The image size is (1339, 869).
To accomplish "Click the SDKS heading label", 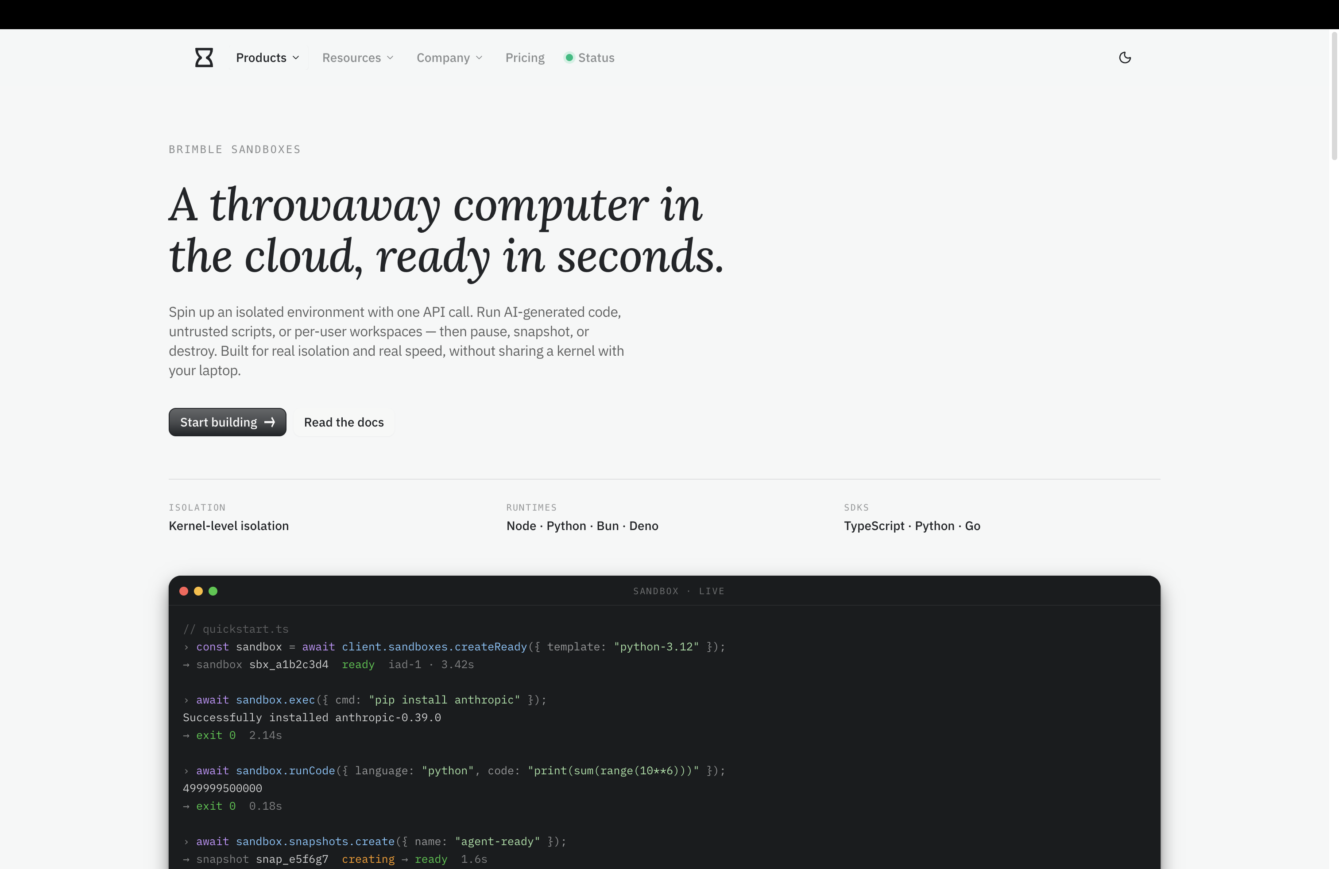I will [856, 508].
